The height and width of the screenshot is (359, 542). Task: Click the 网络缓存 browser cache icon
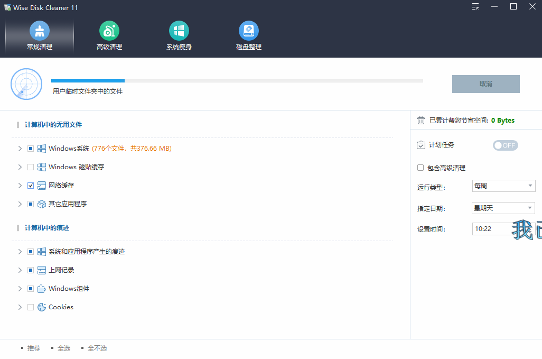point(41,185)
